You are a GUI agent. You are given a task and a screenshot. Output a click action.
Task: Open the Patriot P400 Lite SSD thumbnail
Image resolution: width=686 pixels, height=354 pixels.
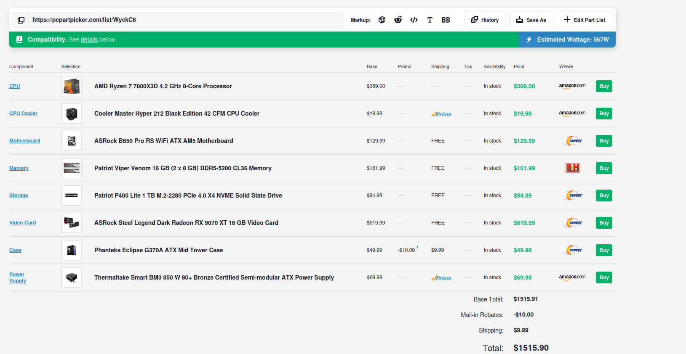pyautogui.click(x=72, y=195)
